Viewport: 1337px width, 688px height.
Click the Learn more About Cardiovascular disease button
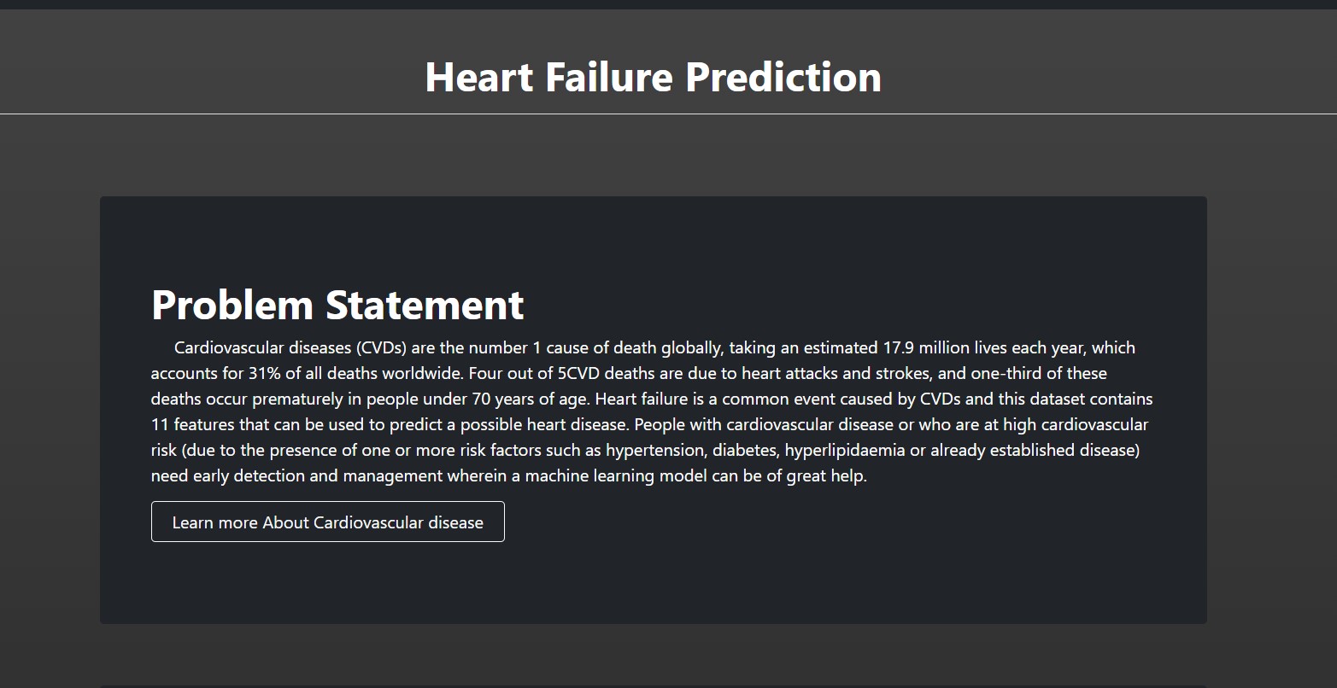[x=327, y=522]
